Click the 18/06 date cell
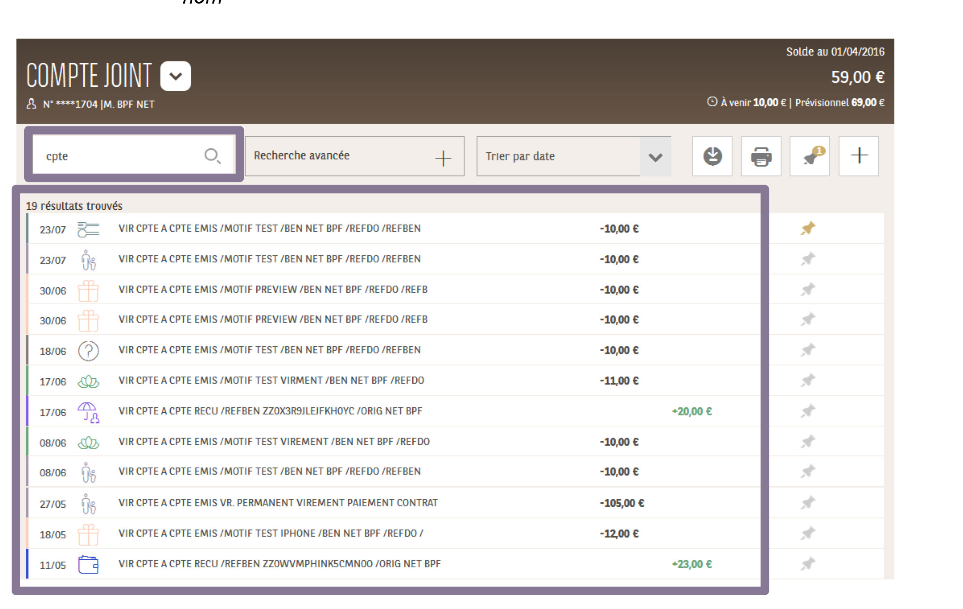The image size is (963, 609). 53,351
